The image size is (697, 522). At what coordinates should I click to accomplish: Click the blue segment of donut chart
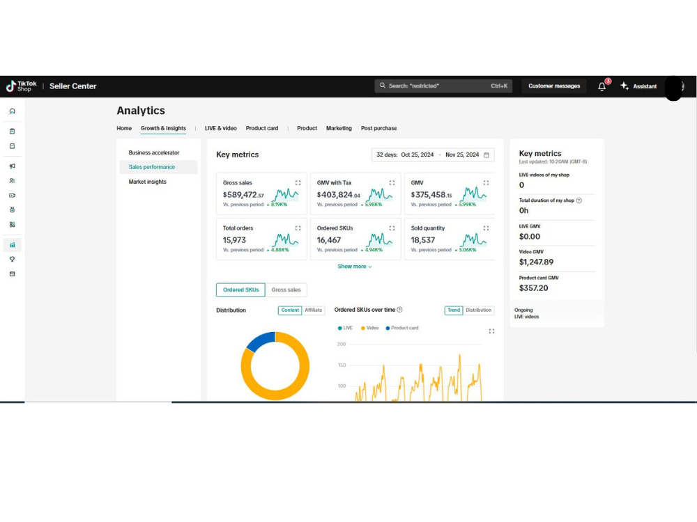point(262,340)
